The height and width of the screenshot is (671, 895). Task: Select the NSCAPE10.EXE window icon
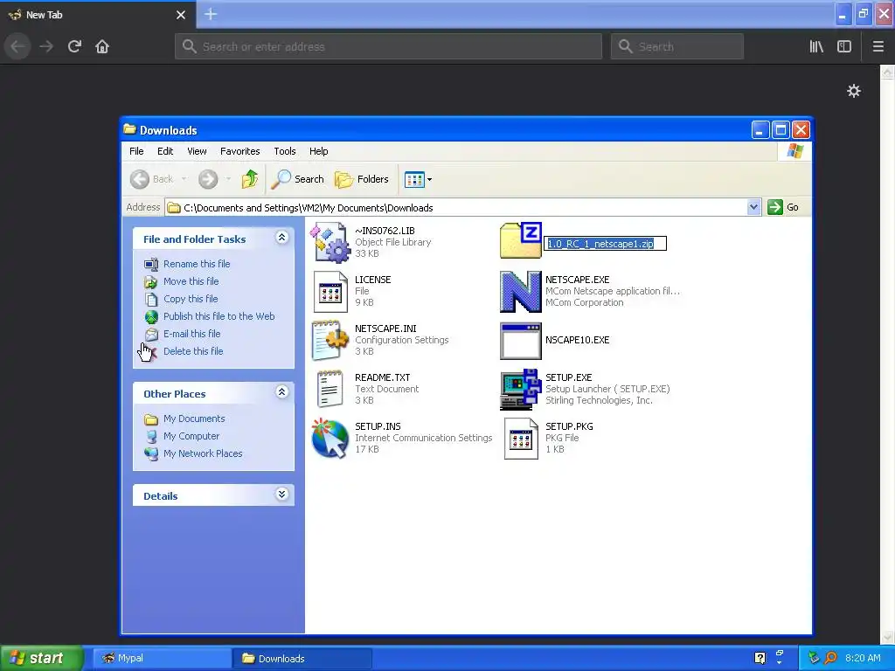[521, 341]
